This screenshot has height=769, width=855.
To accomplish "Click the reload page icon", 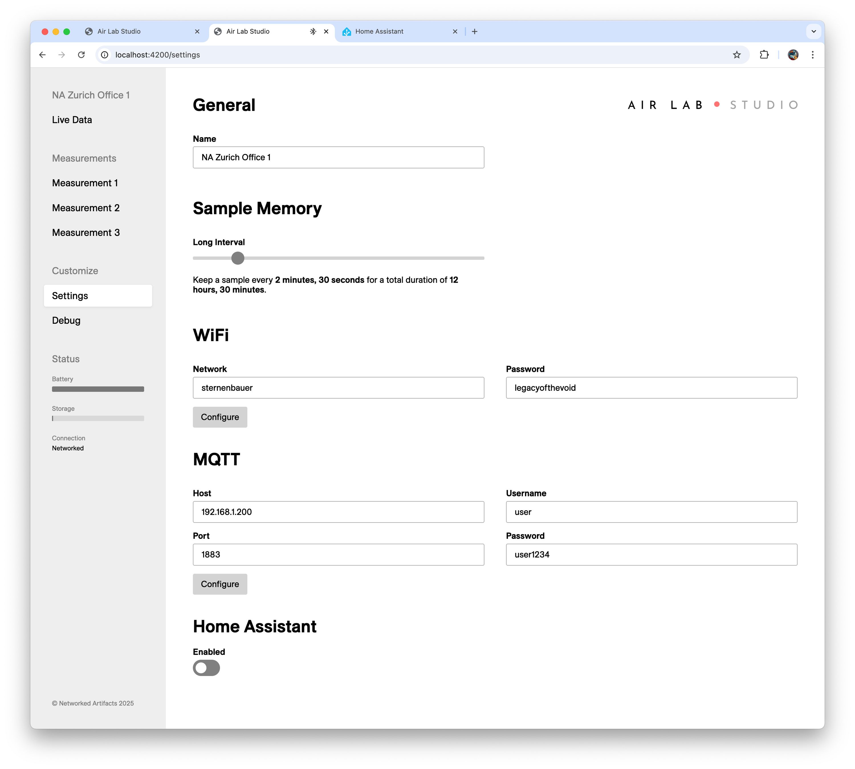I will (x=82, y=55).
